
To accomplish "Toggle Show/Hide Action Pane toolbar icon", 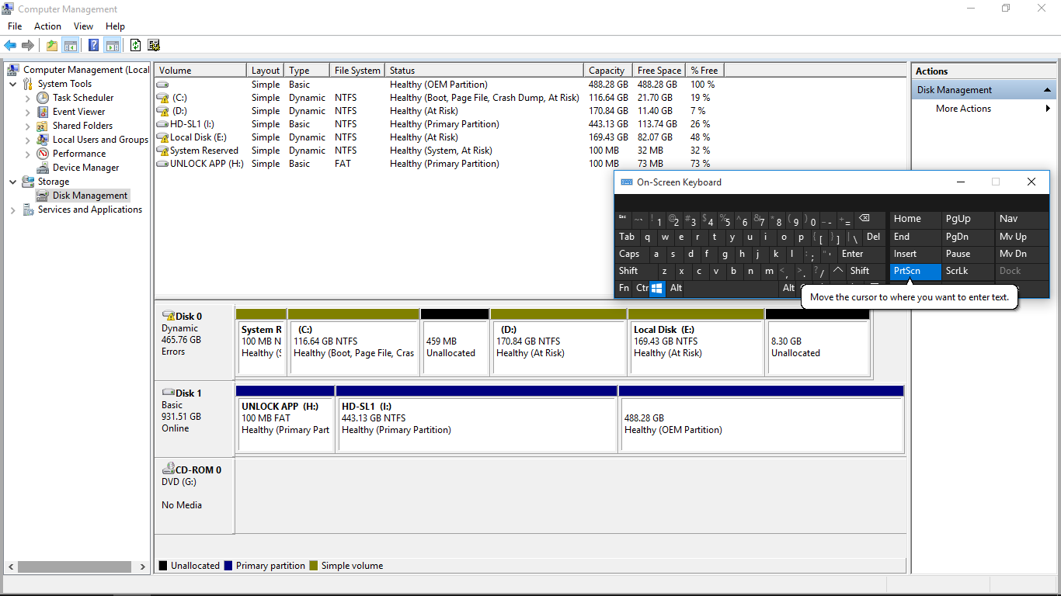I will (x=112, y=45).
